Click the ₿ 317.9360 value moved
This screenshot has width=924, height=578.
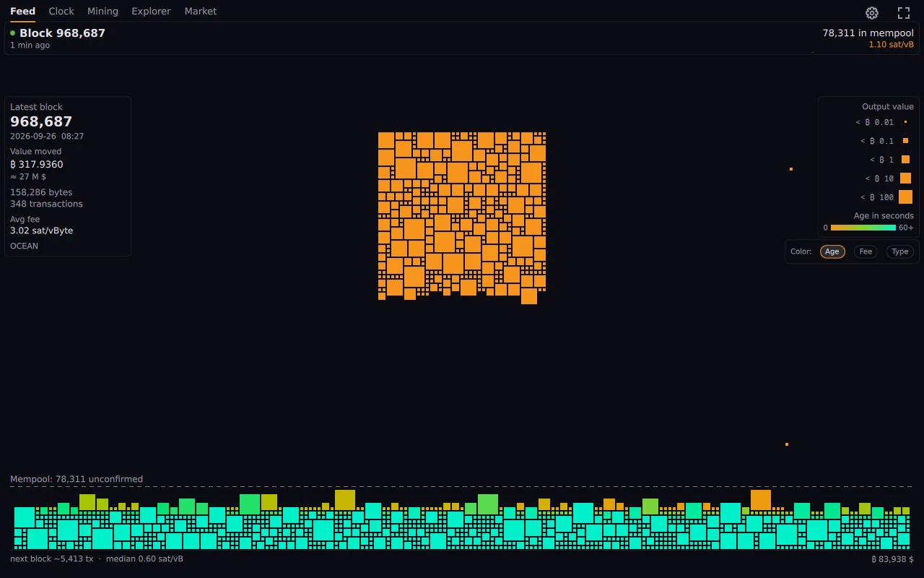point(37,165)
